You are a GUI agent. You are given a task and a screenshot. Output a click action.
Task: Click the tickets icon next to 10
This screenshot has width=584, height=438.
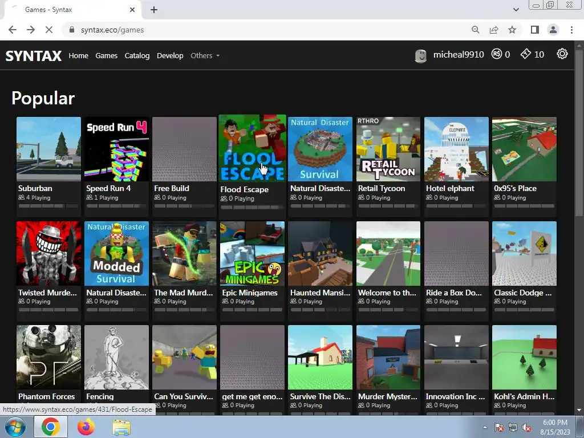click(x=525, y=54)
